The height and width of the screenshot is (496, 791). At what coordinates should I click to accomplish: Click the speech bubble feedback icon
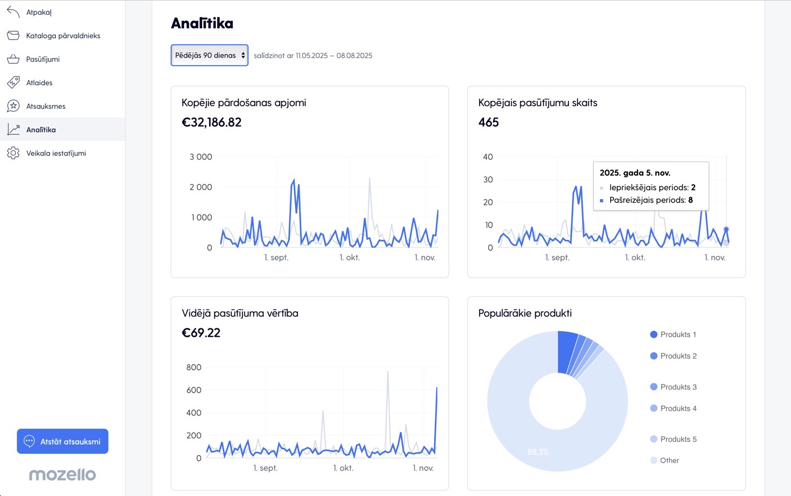29,442
